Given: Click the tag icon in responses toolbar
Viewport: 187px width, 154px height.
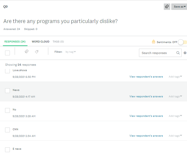Looking at the screenshot, I should pos(37,52).
